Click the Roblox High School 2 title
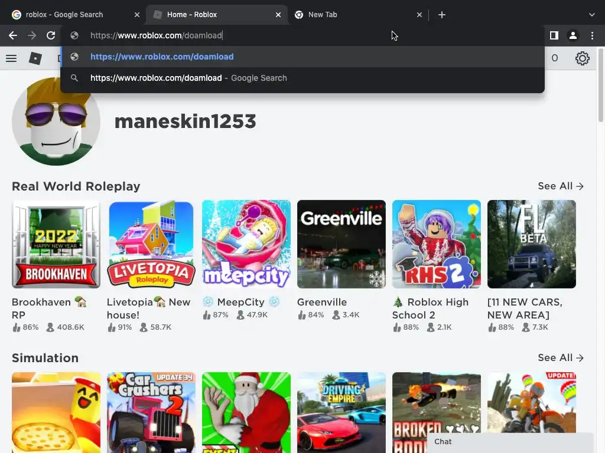 [x=431, y=308]
